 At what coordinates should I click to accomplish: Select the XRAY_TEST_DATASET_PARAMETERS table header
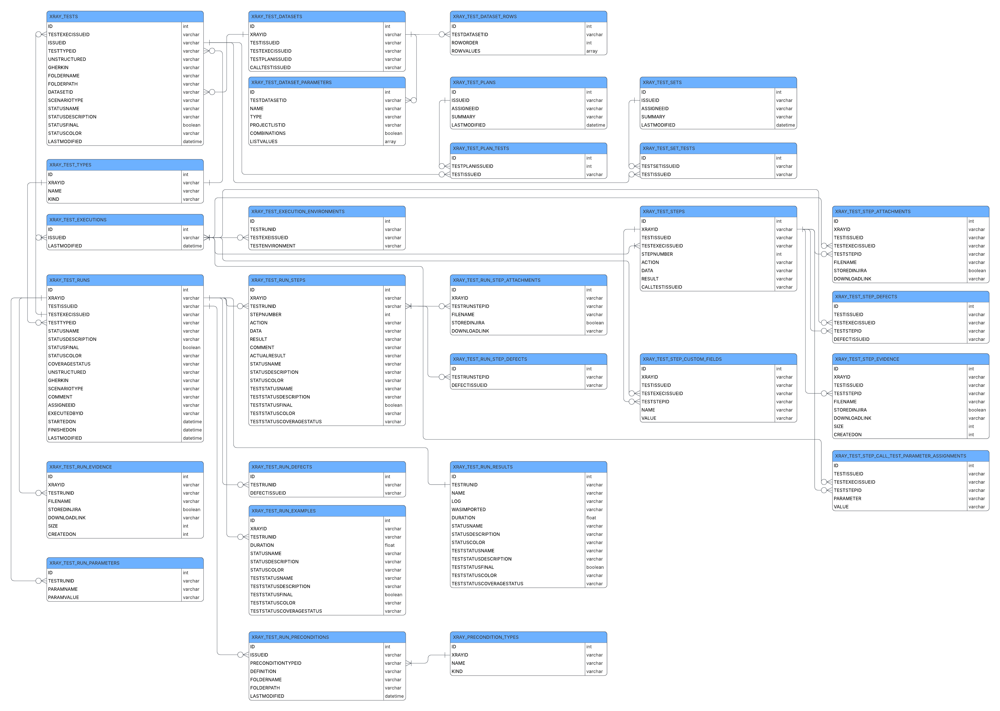(327, 82)
